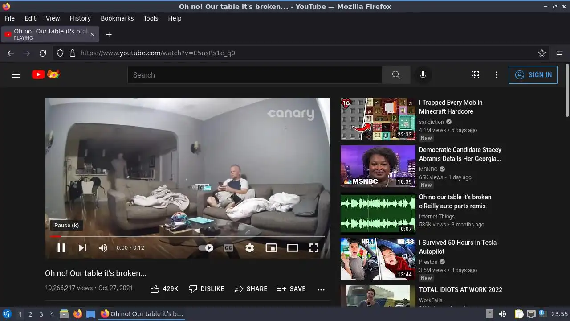The image size is (570, 321).
Task: Open the MSNBC Stacey Abrams thumbnail
Action: point(378,166)
